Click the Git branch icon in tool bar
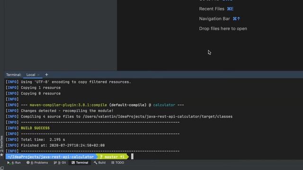Screen dimensions: 303x170 [x=55, y=162]
